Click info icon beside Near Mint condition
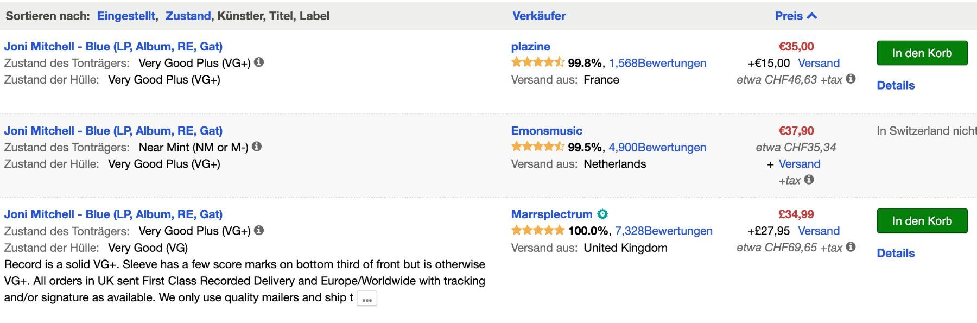Viewport: 977px width, 323px height. pos(257,147)
